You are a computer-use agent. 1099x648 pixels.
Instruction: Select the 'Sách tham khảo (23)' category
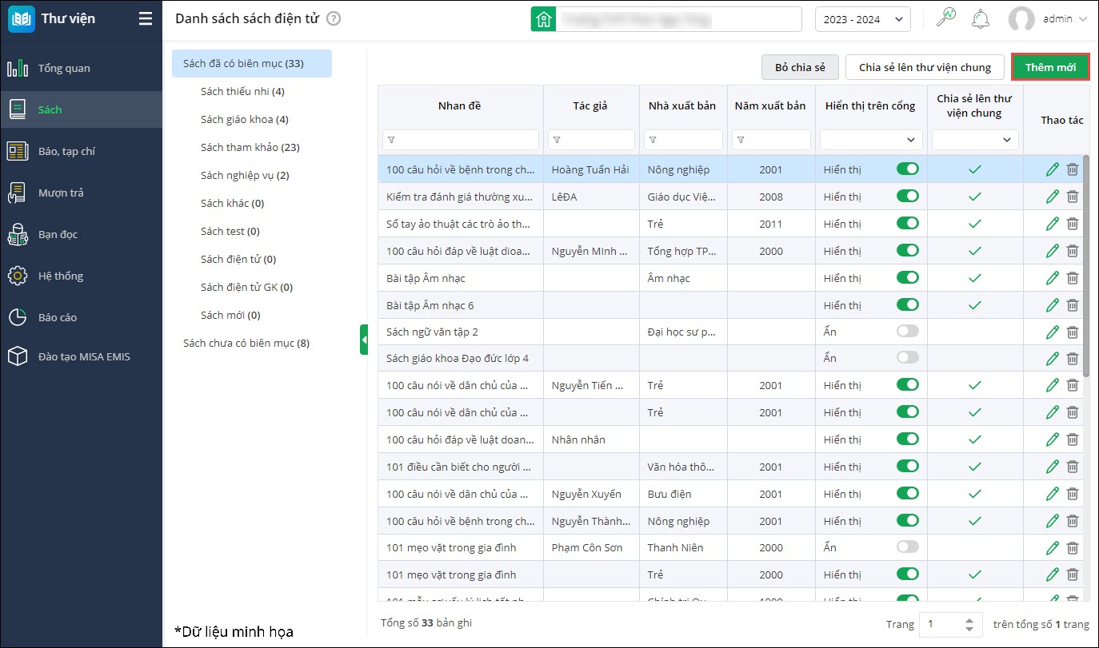pyautogui.click(x=250, y=147)
